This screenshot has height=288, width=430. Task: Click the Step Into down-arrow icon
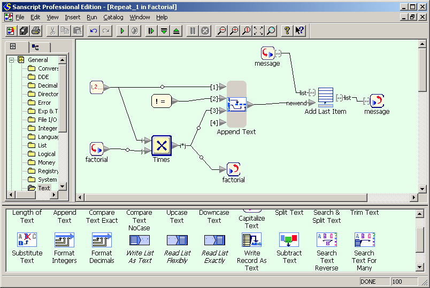tap(164, 30)
